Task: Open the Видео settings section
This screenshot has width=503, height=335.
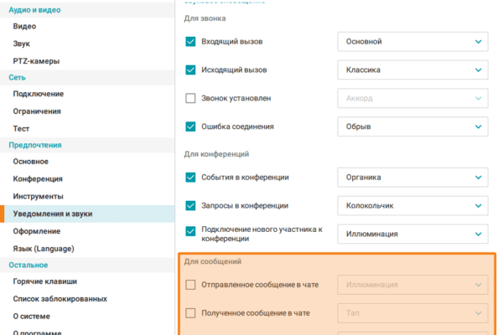Action: pyautogui.click(x=24, y=26)
